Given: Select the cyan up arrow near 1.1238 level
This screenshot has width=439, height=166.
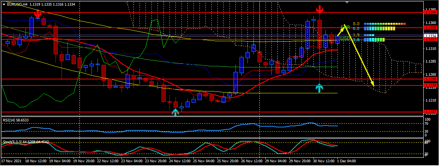Looking at the screenshot, I should tap(319, 88).
